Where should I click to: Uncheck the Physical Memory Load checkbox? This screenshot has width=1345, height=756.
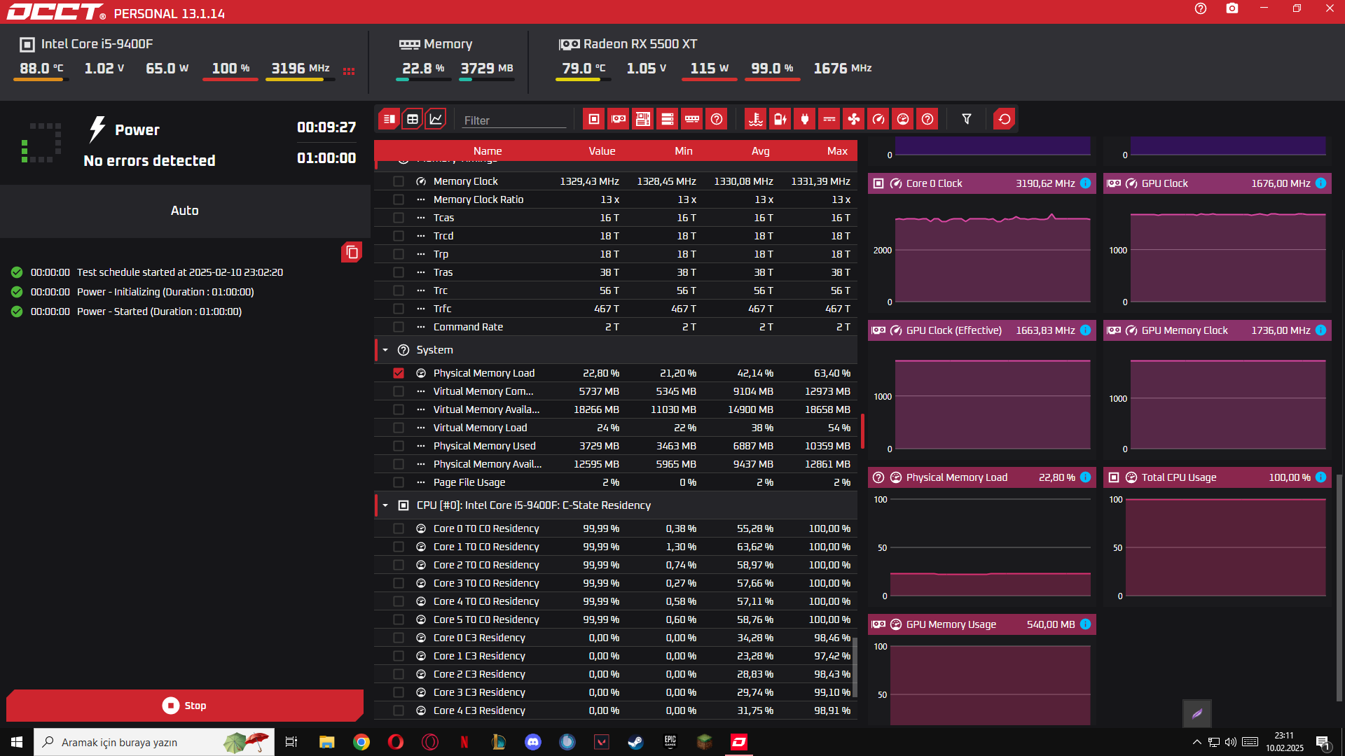[399, 373]
